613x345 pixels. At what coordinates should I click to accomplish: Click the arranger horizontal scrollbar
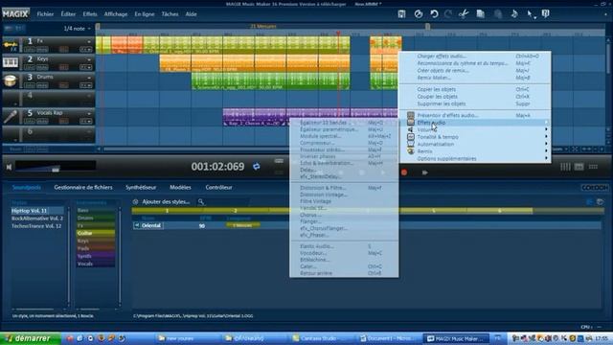click(x=195, y=149)
